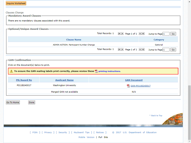Focus the lower Jump to Page input field
The width and height of the screenshot is (191, 143).
click(x=166, y=50)
